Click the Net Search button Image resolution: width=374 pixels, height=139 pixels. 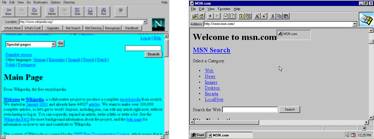73,28
